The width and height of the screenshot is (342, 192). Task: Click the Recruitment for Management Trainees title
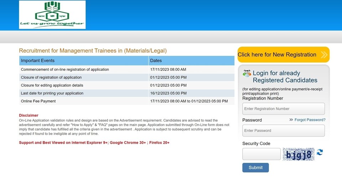[x=93, y=51]
